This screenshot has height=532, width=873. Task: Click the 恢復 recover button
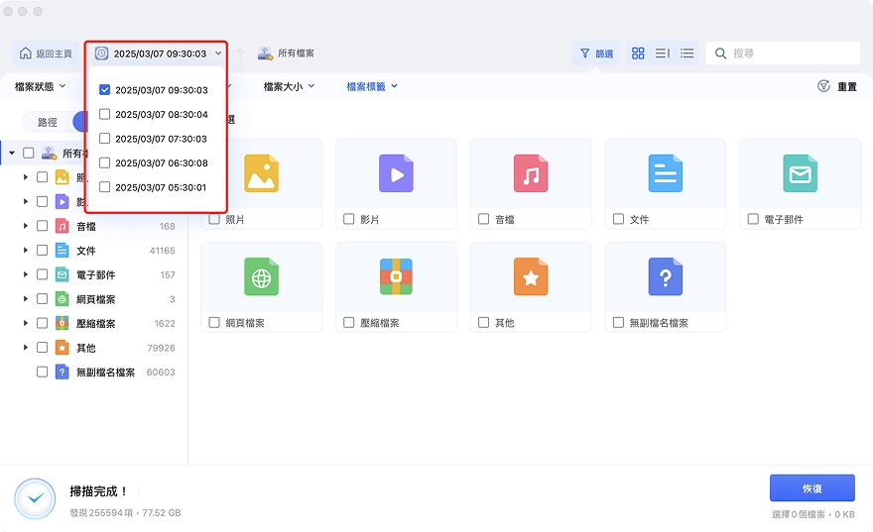812,488
